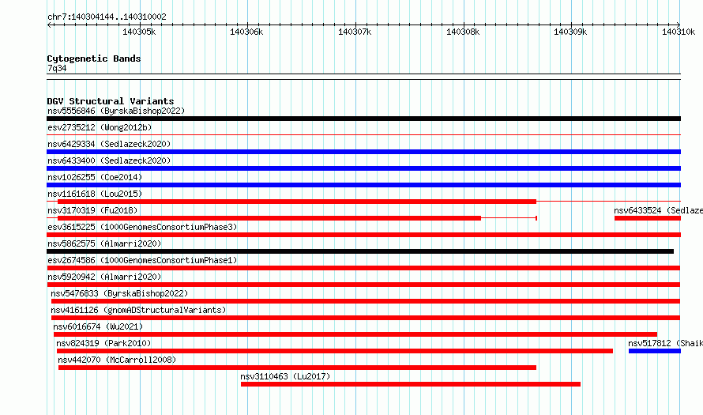Click the Cytogenetic Bands track title
703x415 pixels.
94,58
